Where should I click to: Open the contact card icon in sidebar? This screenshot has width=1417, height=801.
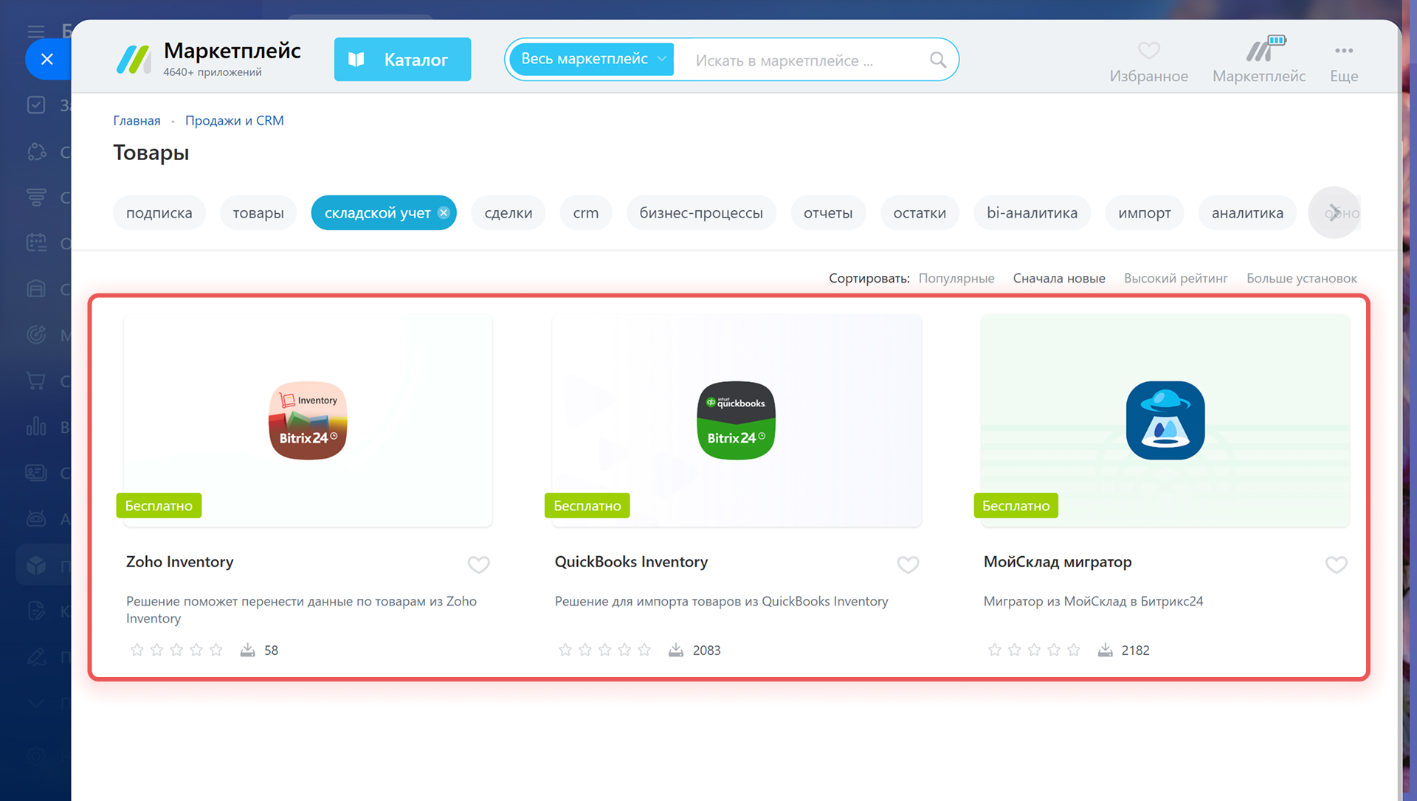[x=35, y=472]
